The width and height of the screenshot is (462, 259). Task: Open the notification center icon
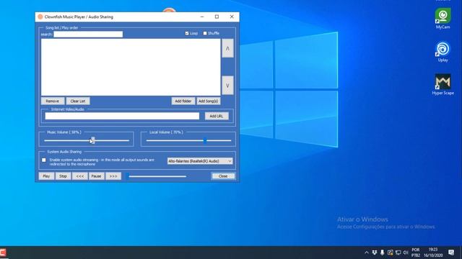[451, 253]
